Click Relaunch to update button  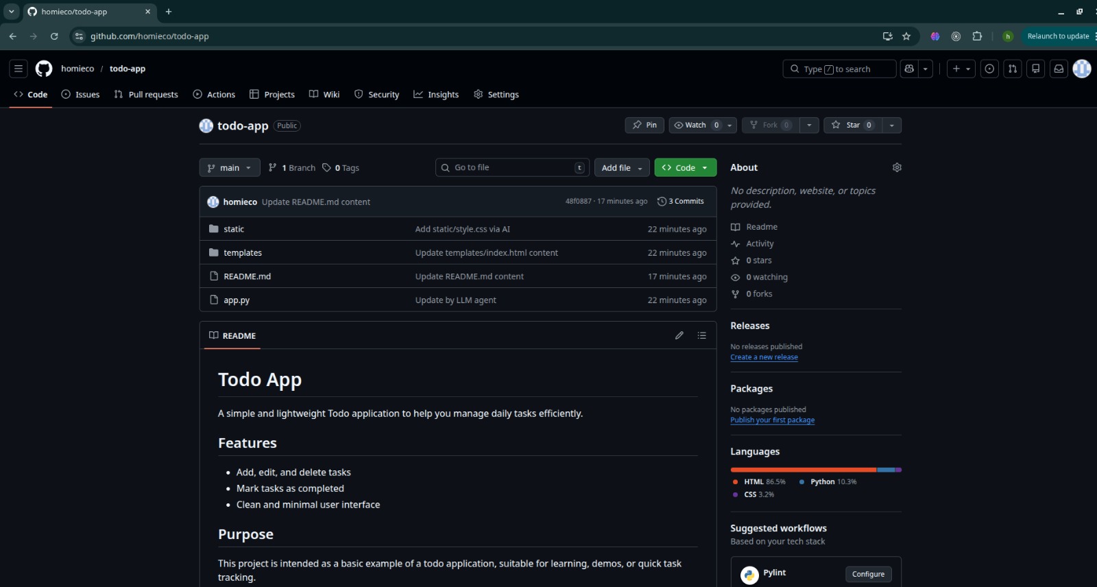(x=1058, y=36)
